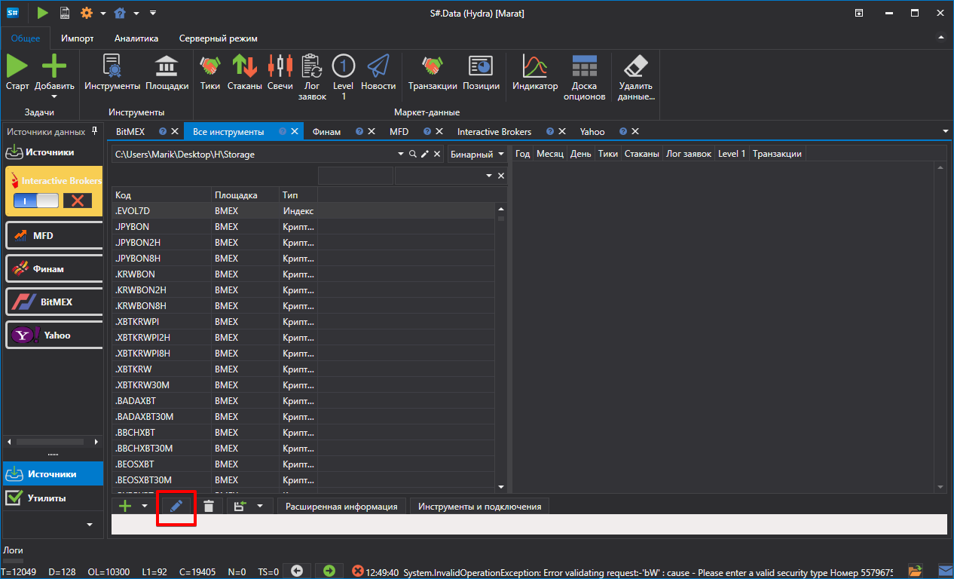Screen dimensions: 954x579
Task: Open the log folder icon in status bar
Action: tap(916, 571)
